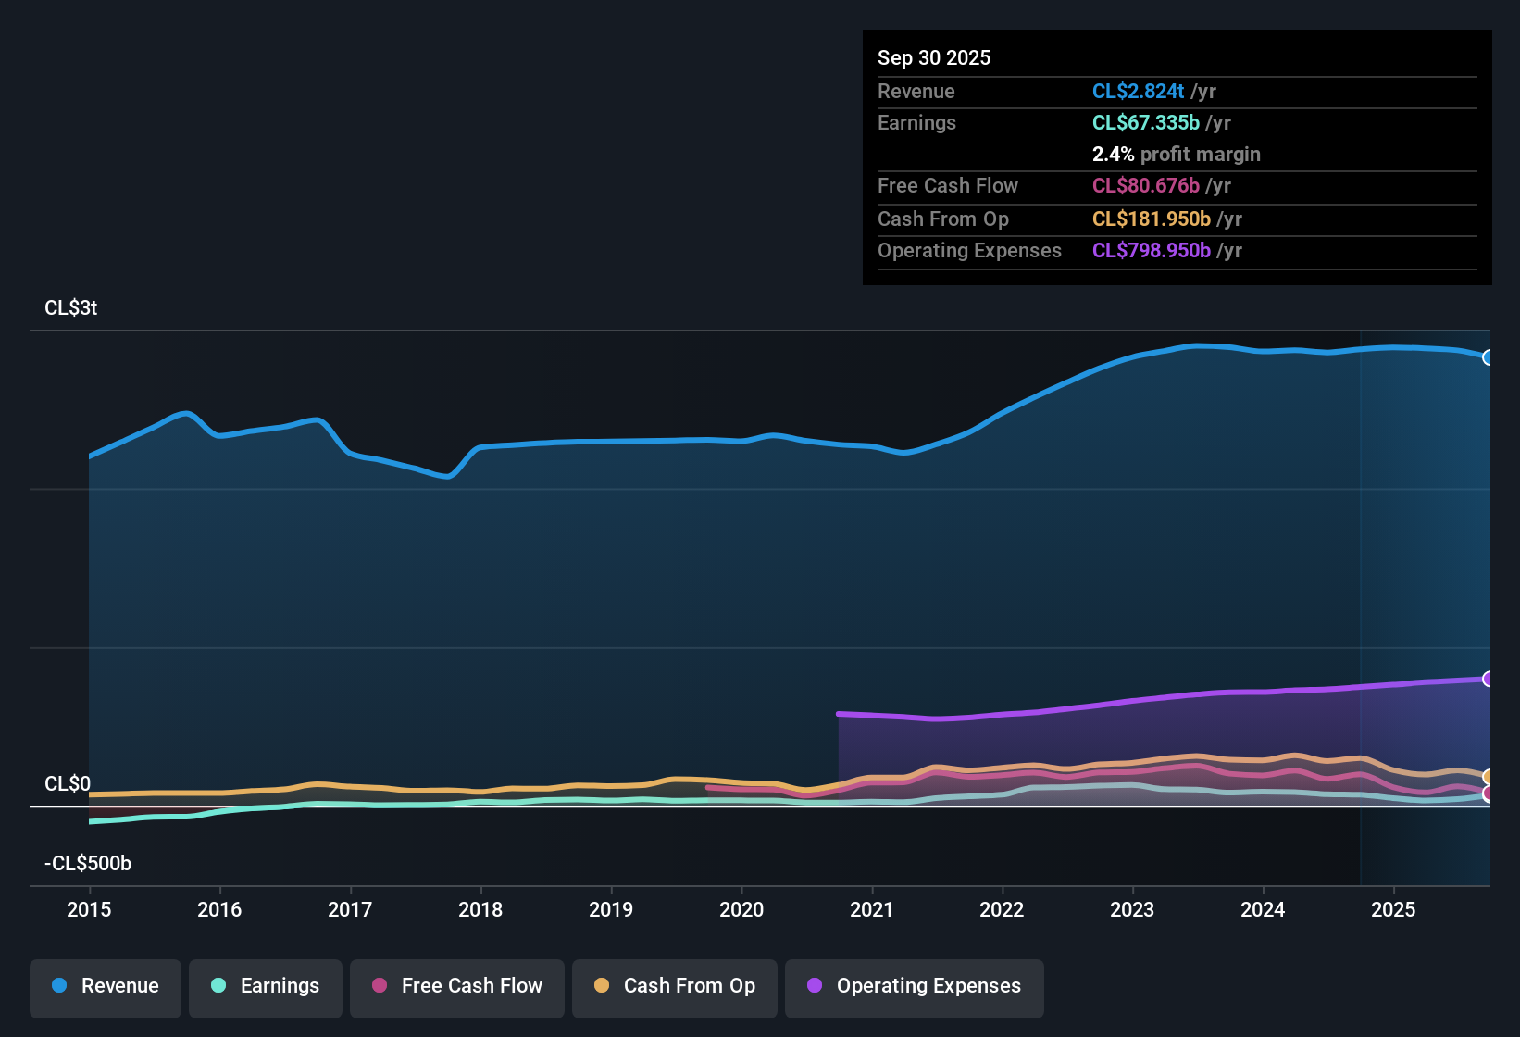Open the Earnings legend item details
The height and width of the screenshot is (1037, 1520).
(265, 986)
